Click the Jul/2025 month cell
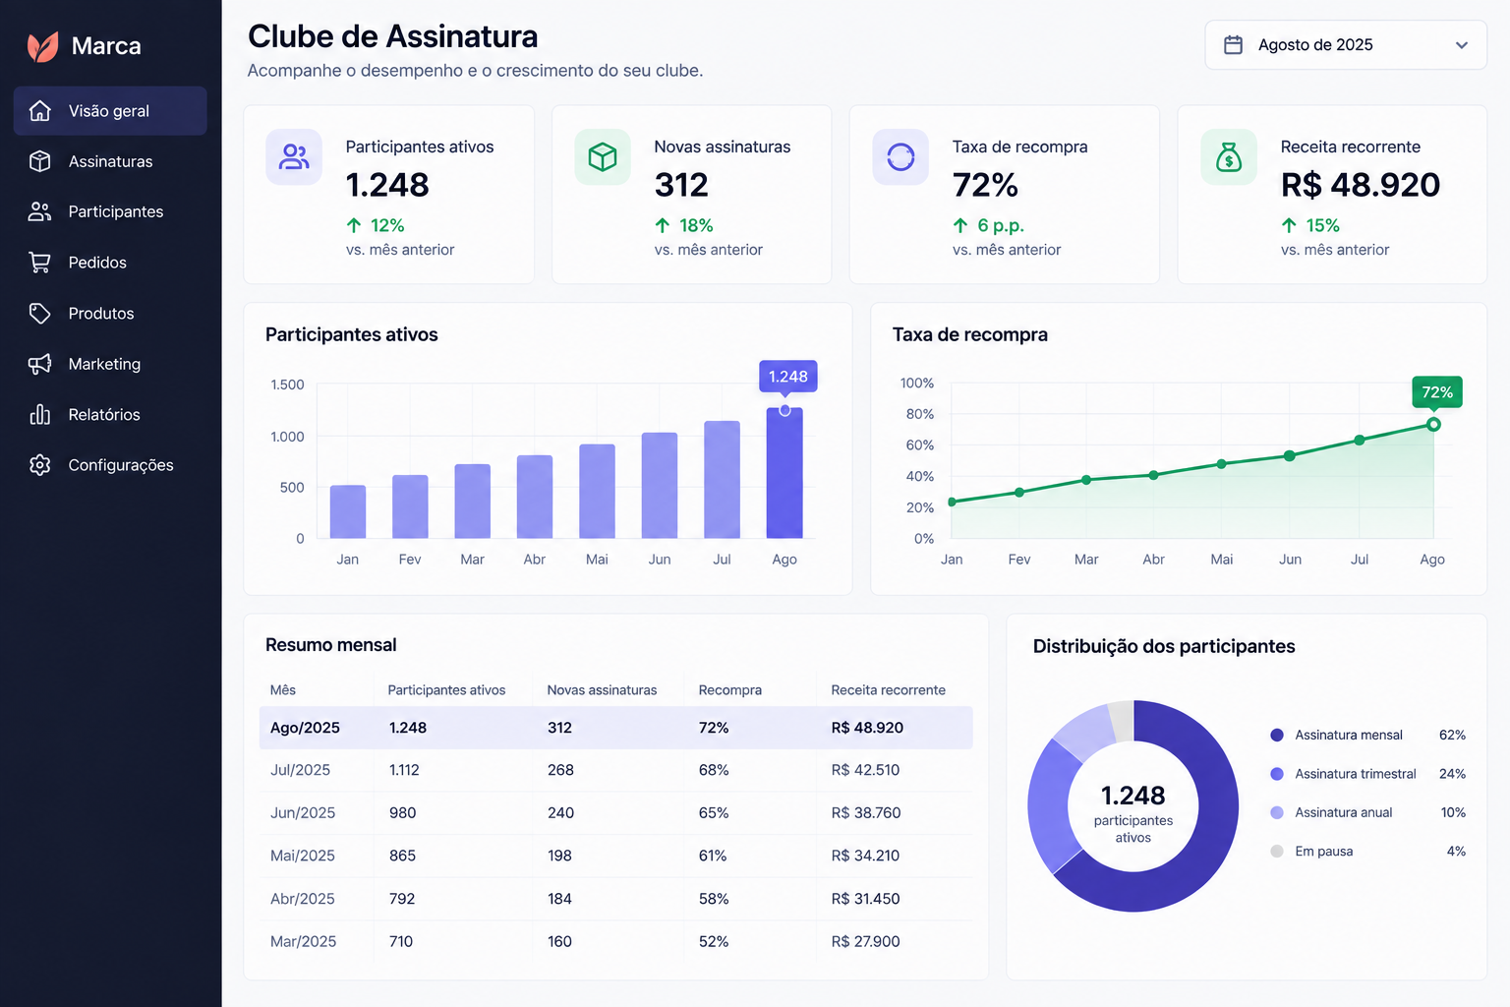The image size is (1510, 1007). [300, 770]
